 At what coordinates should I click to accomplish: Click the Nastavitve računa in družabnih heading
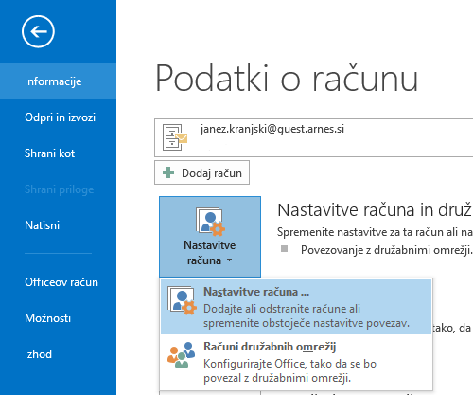coord(375,210)
